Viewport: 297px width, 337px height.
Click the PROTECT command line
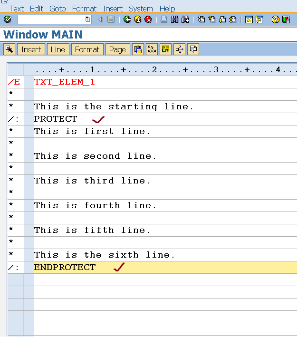(x=56, y=119)
